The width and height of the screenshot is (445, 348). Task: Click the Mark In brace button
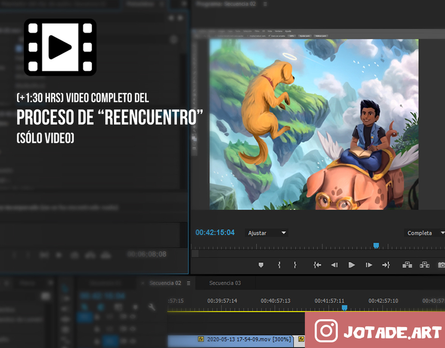tap(279, 265)
